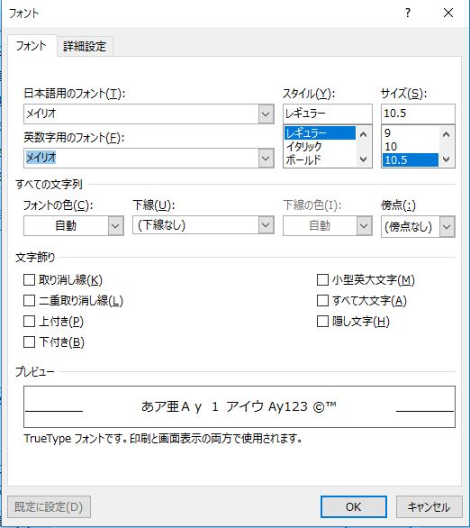The image size is (470, 528).
Task: Expand 英数字用のフォント dropdown arrow
Action: pyautogui.click(x=266, y=158)
